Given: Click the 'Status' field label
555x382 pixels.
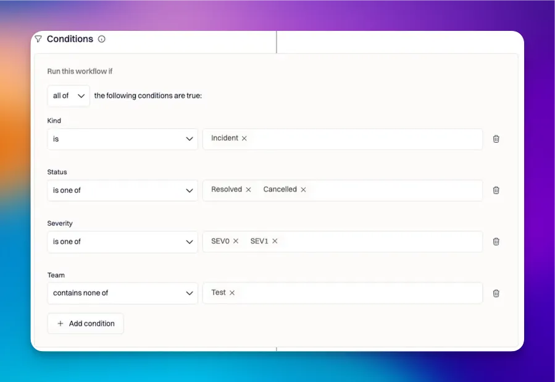Looking at the screenshot, I should [57, 172].
